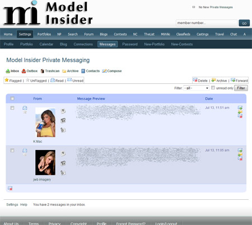Archive selected messages via the top-right Archive action

pyautogui.click(x=219, y=81)
